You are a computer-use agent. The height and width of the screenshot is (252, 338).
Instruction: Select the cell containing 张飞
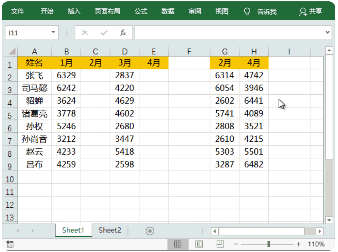point(35,75)
